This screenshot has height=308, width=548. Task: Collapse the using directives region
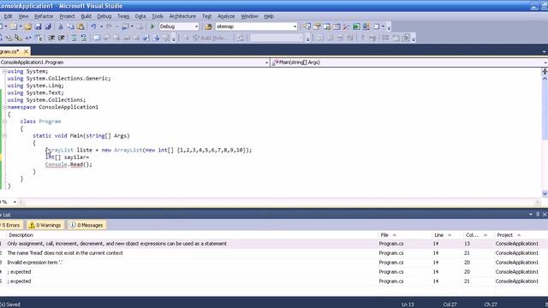(4, 71)
